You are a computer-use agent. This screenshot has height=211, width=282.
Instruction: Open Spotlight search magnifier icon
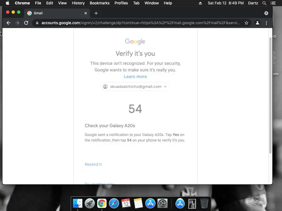tap(264, 3)
